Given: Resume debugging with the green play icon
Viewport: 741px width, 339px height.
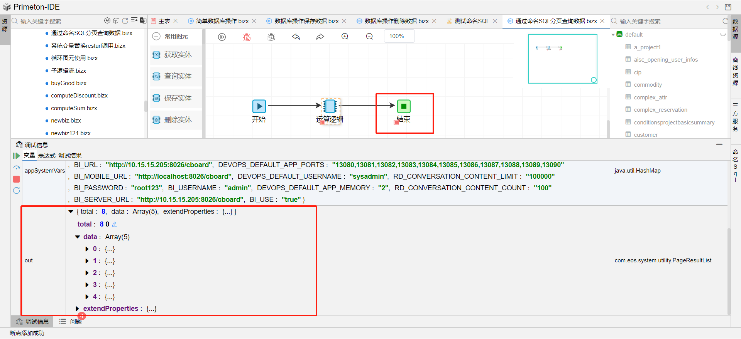Looking at the screenshot, I should 16,156.
